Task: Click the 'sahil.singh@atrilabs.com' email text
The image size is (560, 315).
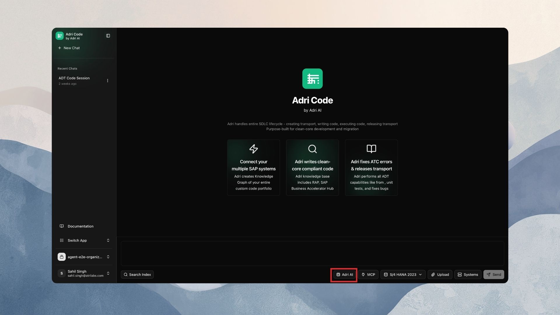Action: (85, 276)
